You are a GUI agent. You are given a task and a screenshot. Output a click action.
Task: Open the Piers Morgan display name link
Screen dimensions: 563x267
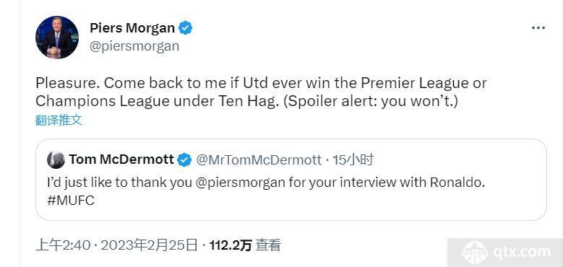pyautogui.click(x=132, y=28)
